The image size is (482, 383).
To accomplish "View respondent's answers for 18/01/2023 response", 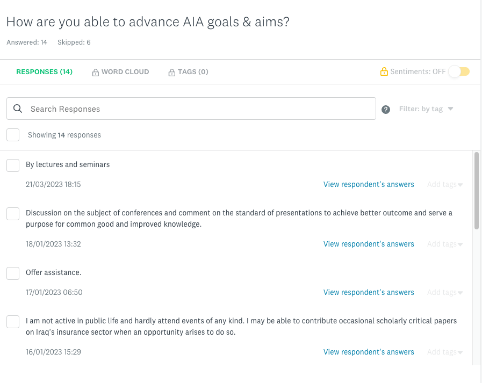I will point(369,244).
